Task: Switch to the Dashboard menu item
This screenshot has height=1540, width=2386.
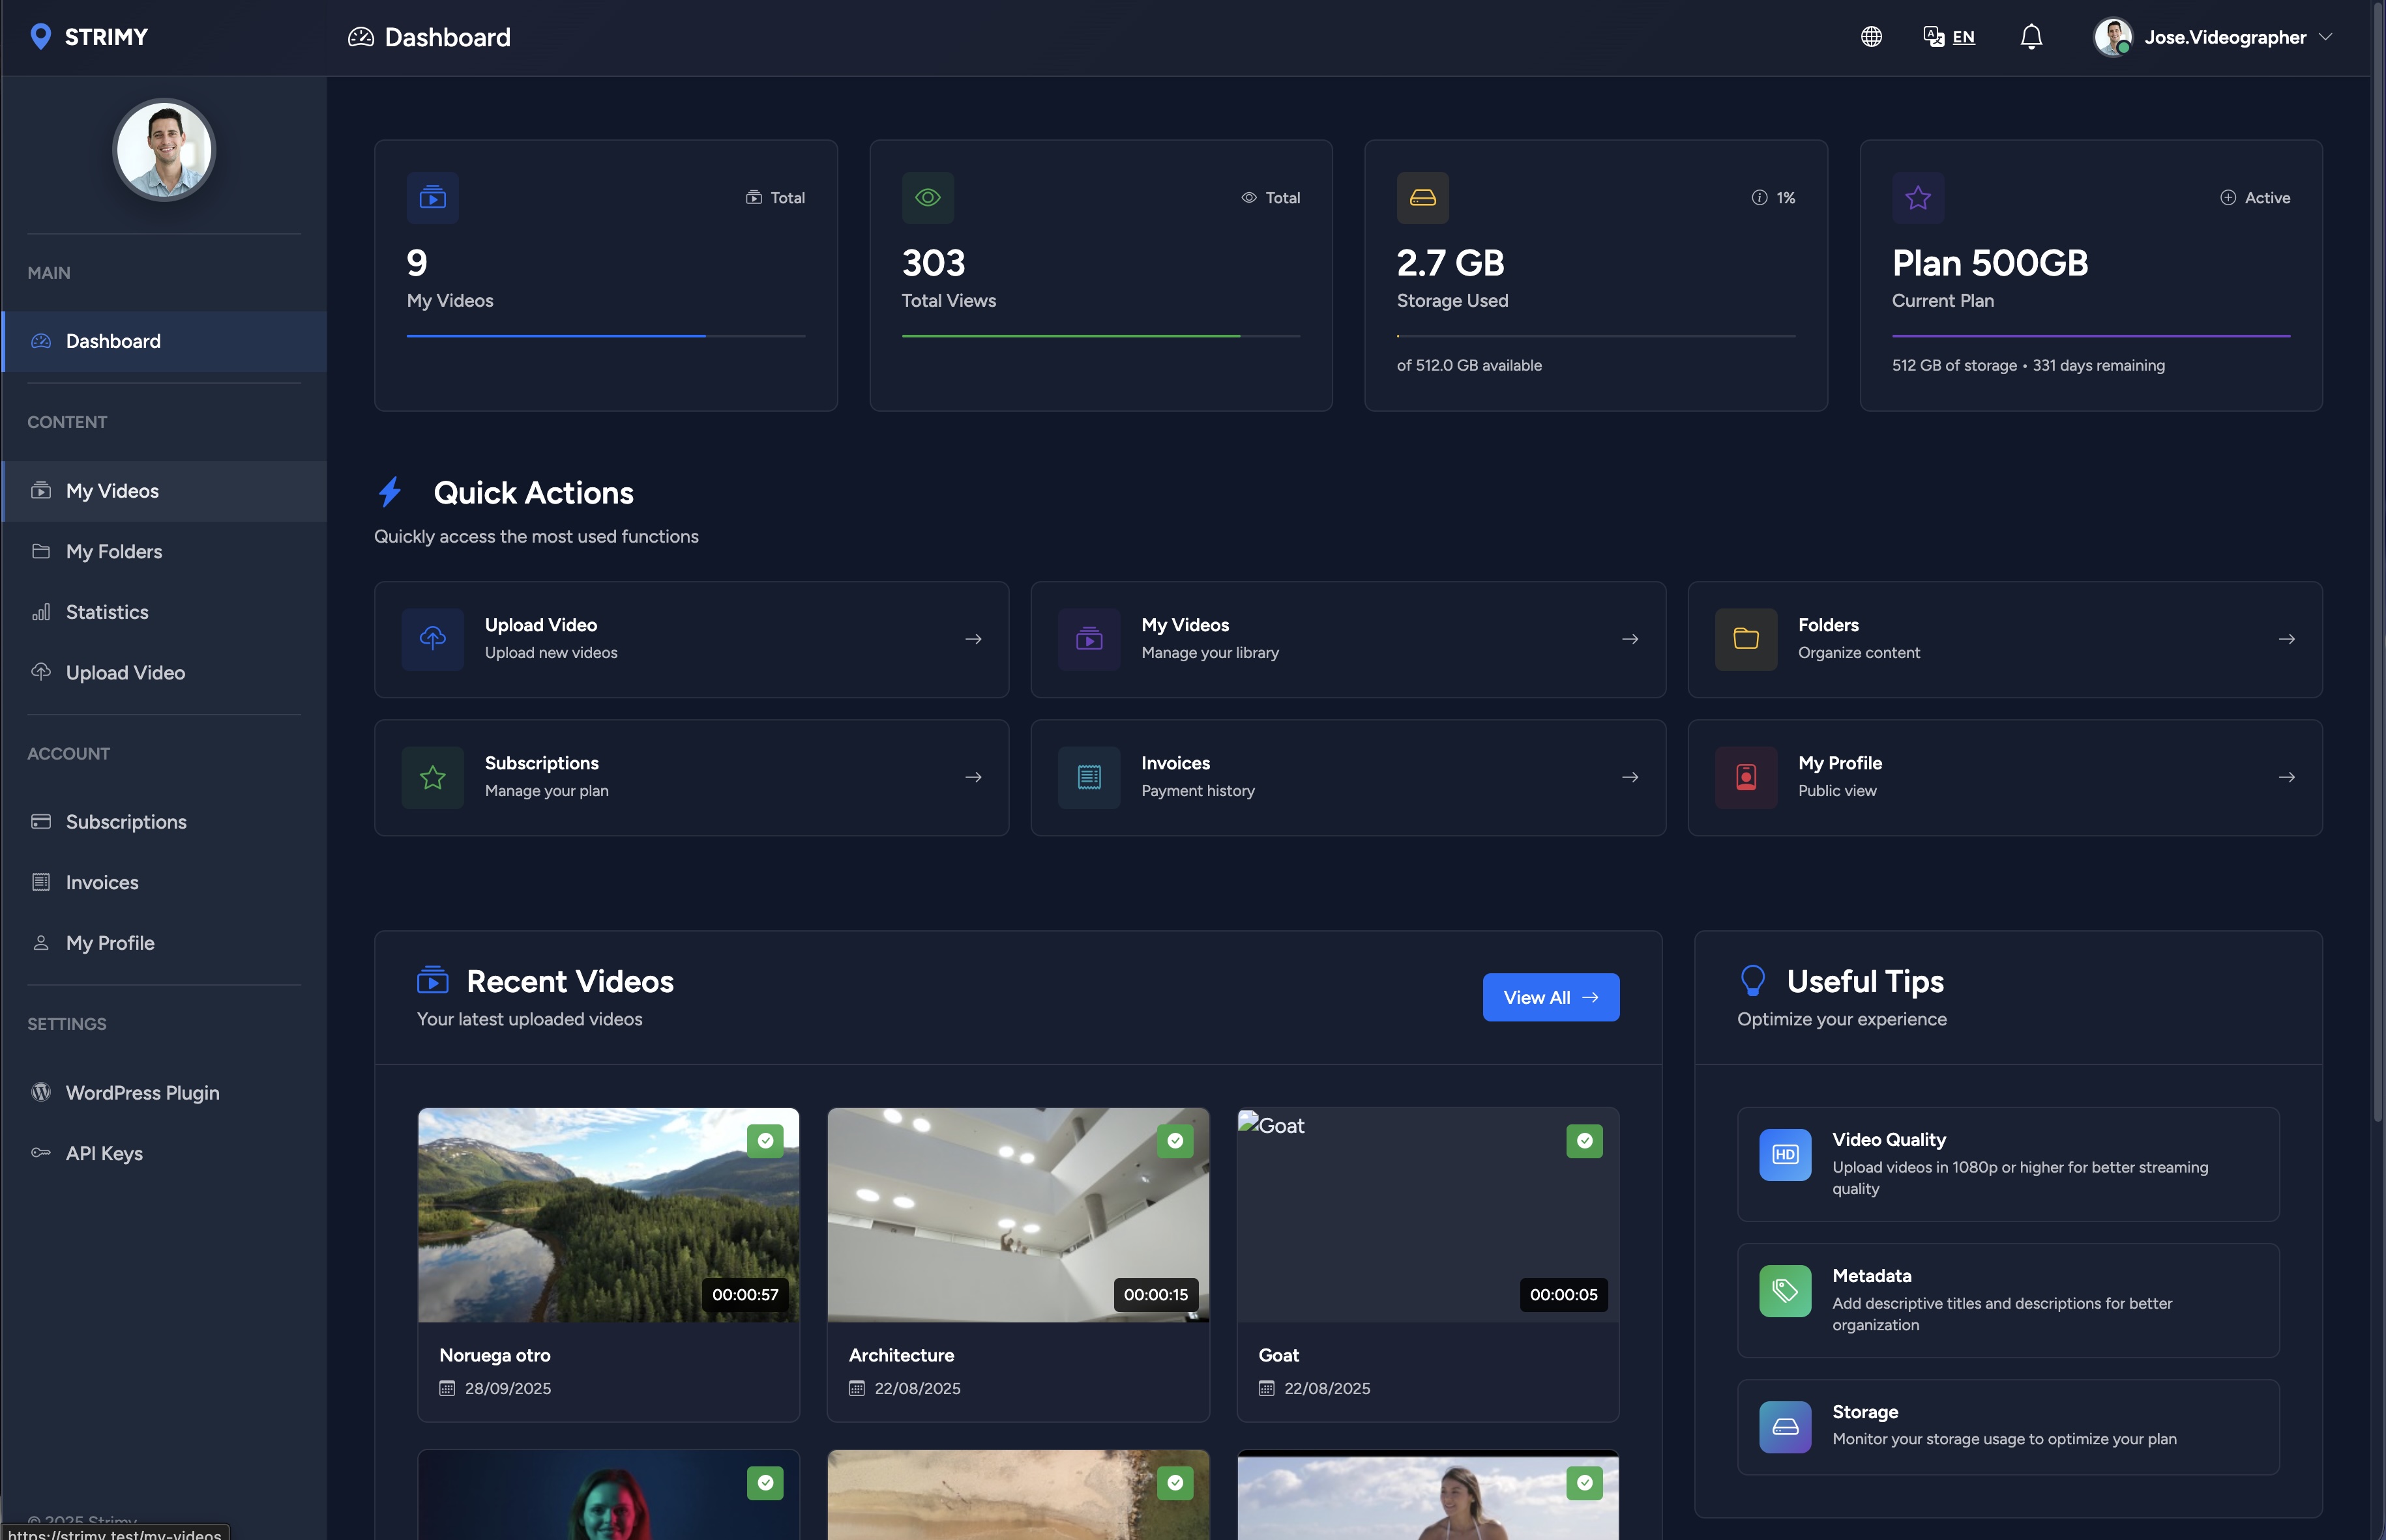Action: (x=112, y=341)
